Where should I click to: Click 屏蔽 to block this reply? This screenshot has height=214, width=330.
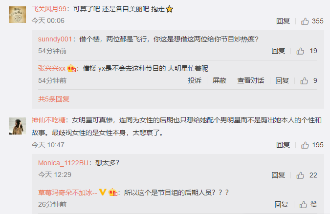pyautogui.click(x=219, y=80)
